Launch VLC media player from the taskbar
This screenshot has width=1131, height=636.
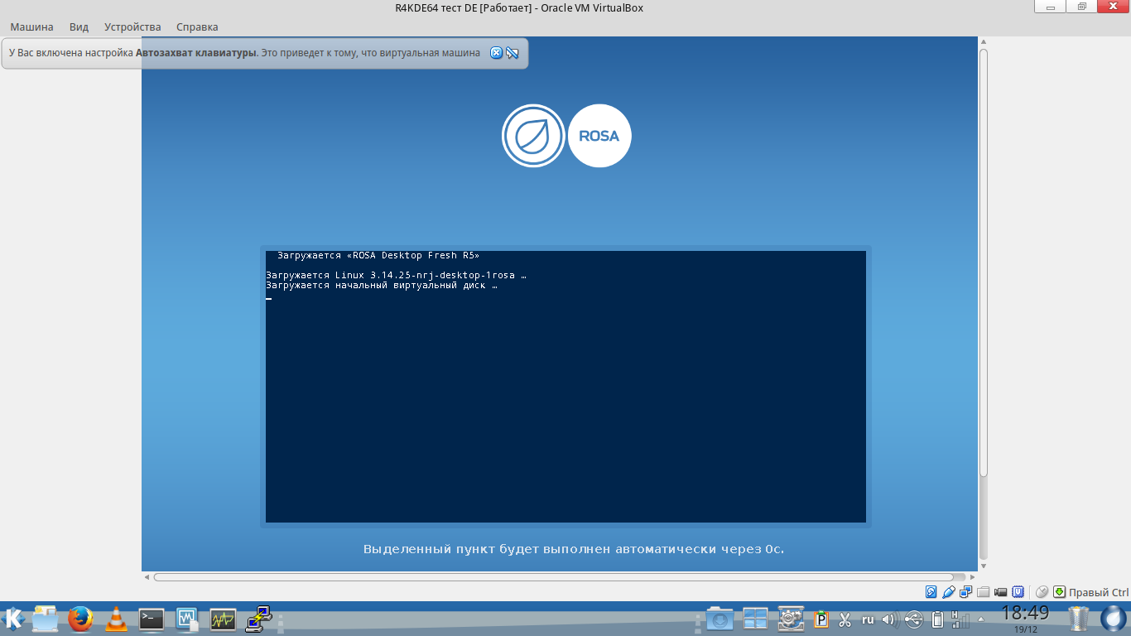click(x=117, y=619)
